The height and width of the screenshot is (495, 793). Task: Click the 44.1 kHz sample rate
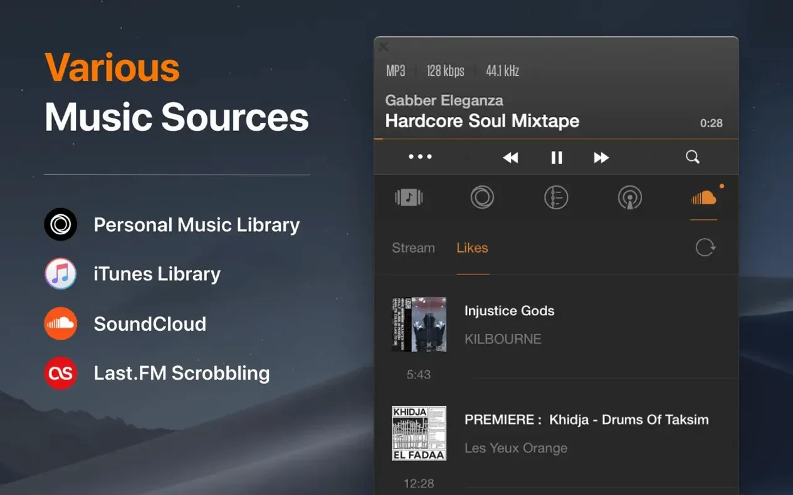pos(502,71)
